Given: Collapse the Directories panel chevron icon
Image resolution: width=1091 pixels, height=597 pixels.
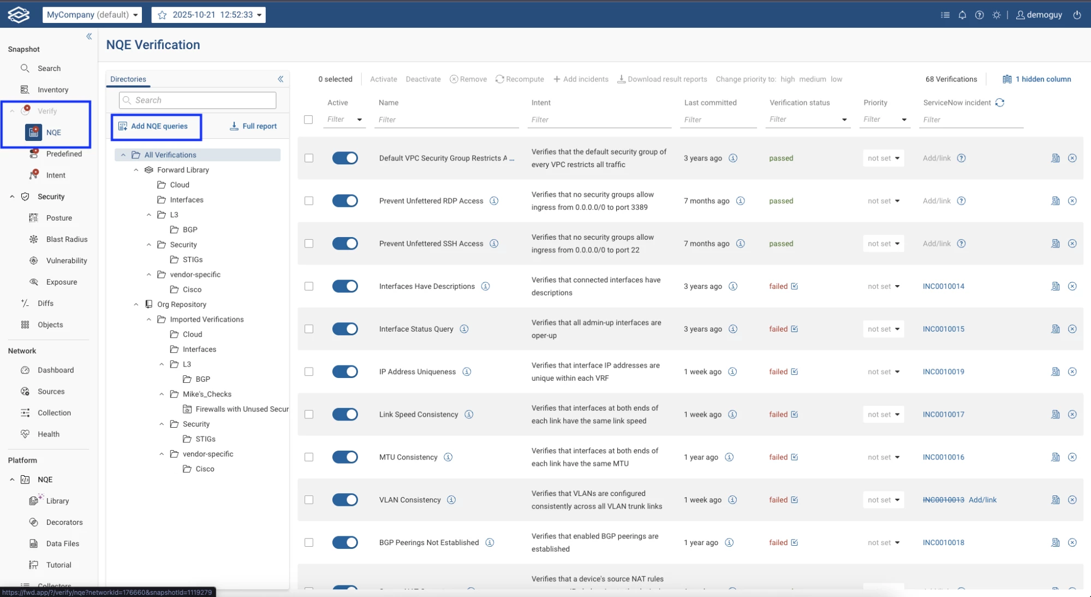Looking at the screenshot, I should click(281, 79).
